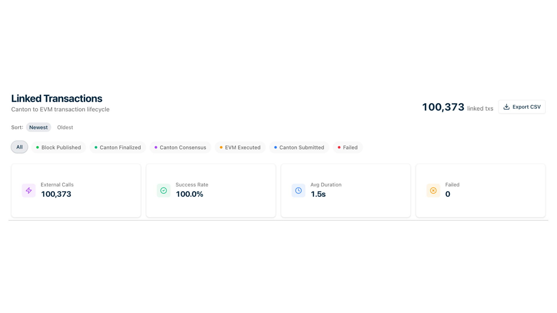
Task: Click the blue clock Avg Duration icon
Action: (298, 190)
